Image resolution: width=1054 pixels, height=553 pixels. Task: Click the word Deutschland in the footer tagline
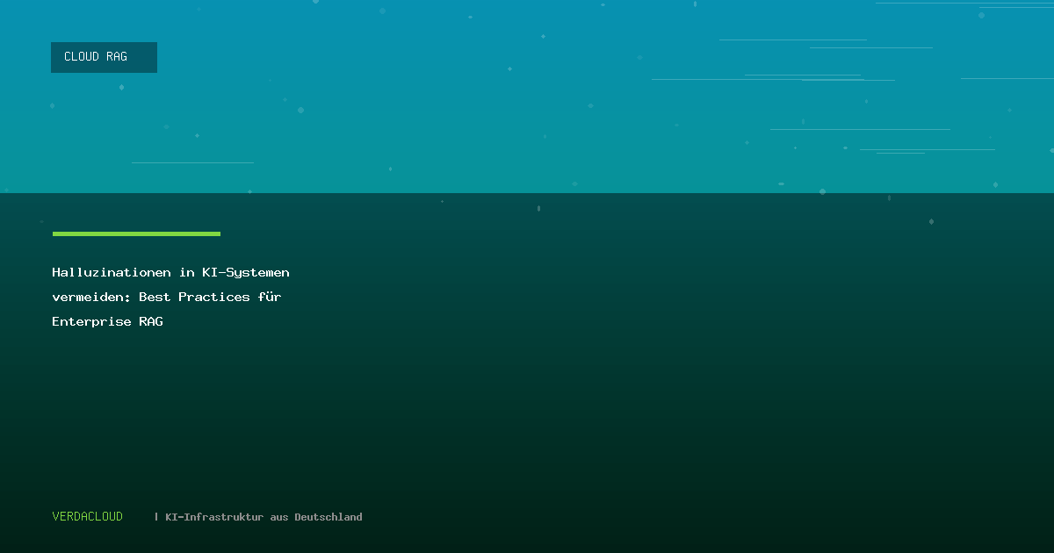pyautogui.click(x=328, y=517)
